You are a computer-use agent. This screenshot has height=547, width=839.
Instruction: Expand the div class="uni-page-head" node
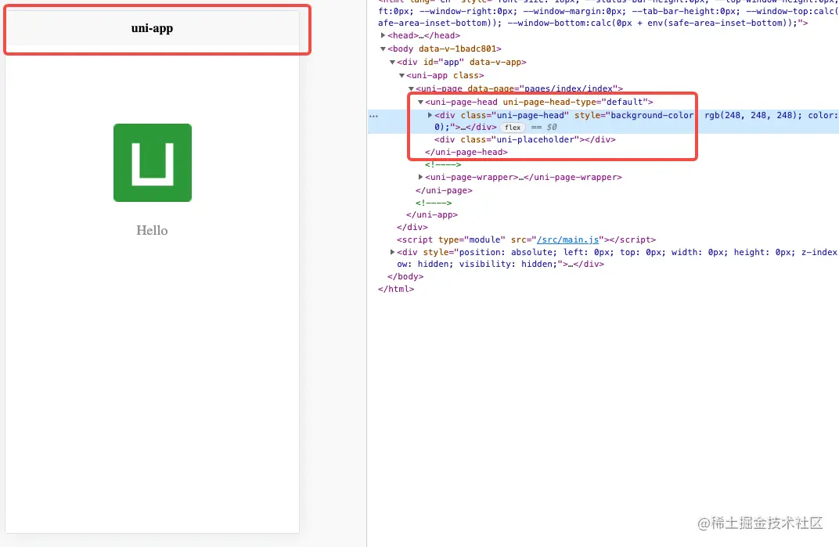(430, 115)
